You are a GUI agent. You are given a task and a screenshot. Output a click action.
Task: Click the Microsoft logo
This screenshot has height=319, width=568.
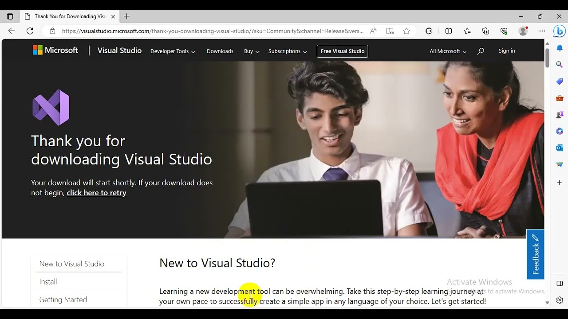55,51
